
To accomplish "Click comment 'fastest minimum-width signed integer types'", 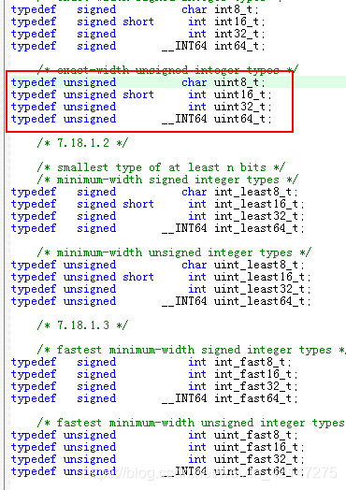I will (x=192, y=350).
